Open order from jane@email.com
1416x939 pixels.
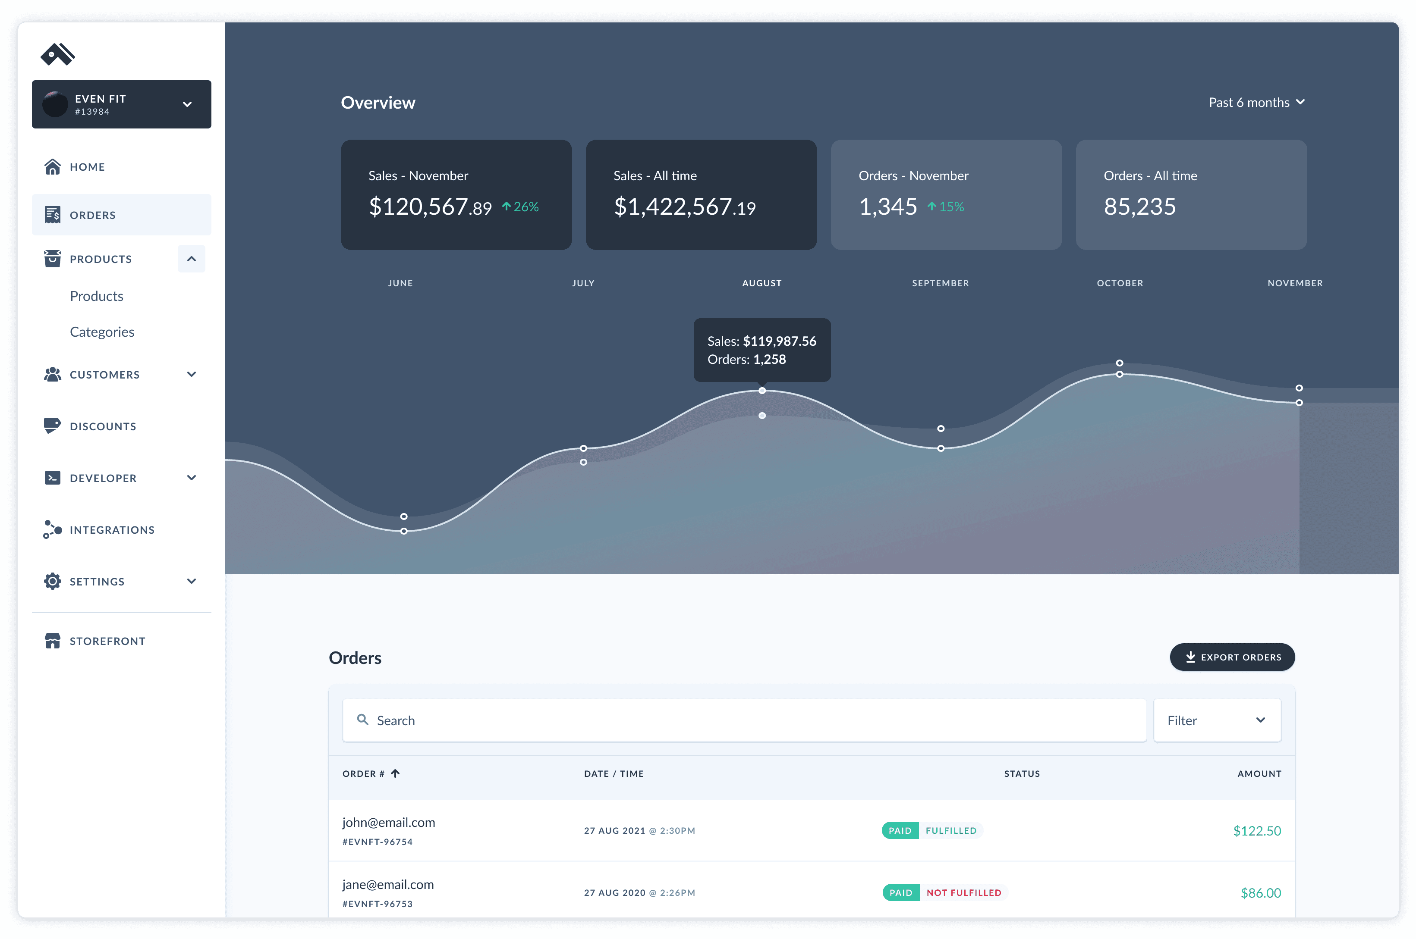click(x=388, y=885)
